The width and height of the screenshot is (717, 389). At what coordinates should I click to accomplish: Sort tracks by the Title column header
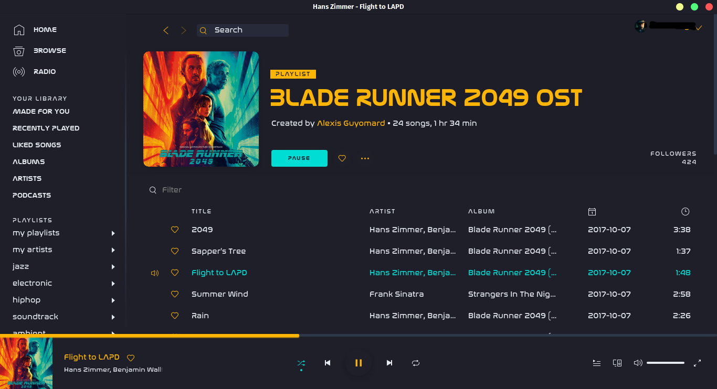[x=202, y=211]
